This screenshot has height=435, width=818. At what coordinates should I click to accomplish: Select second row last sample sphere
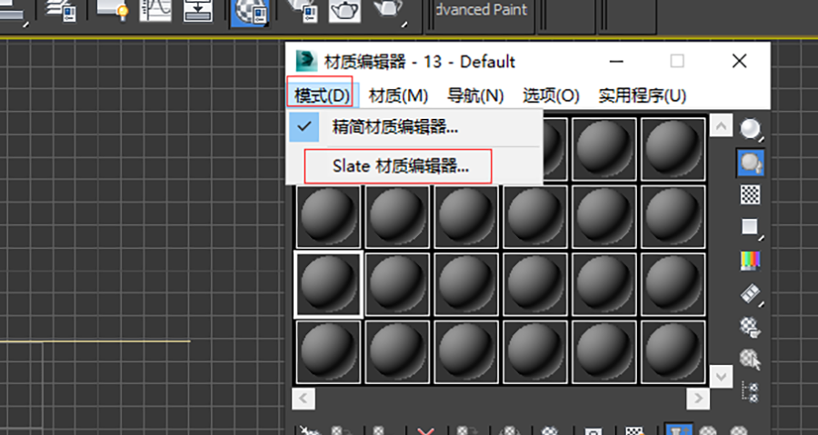coord(673,217)
